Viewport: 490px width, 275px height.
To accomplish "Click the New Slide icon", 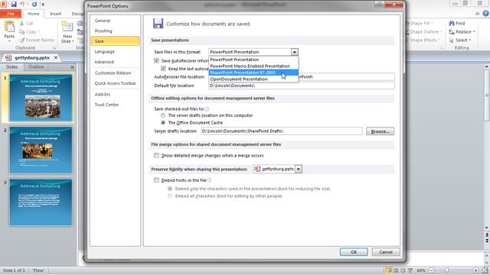I will pyautogui.click(x=67, y=27).
